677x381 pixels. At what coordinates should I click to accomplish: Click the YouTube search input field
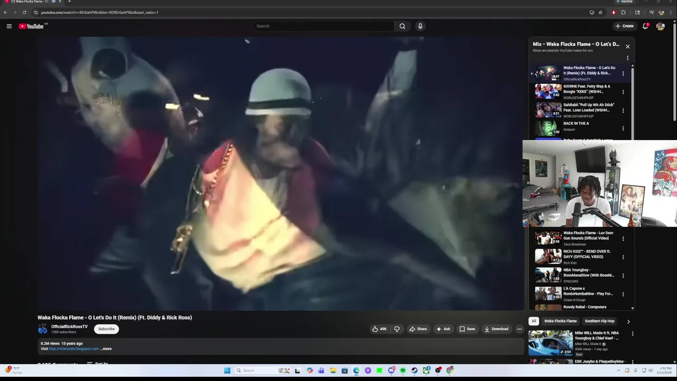(323, 26)
